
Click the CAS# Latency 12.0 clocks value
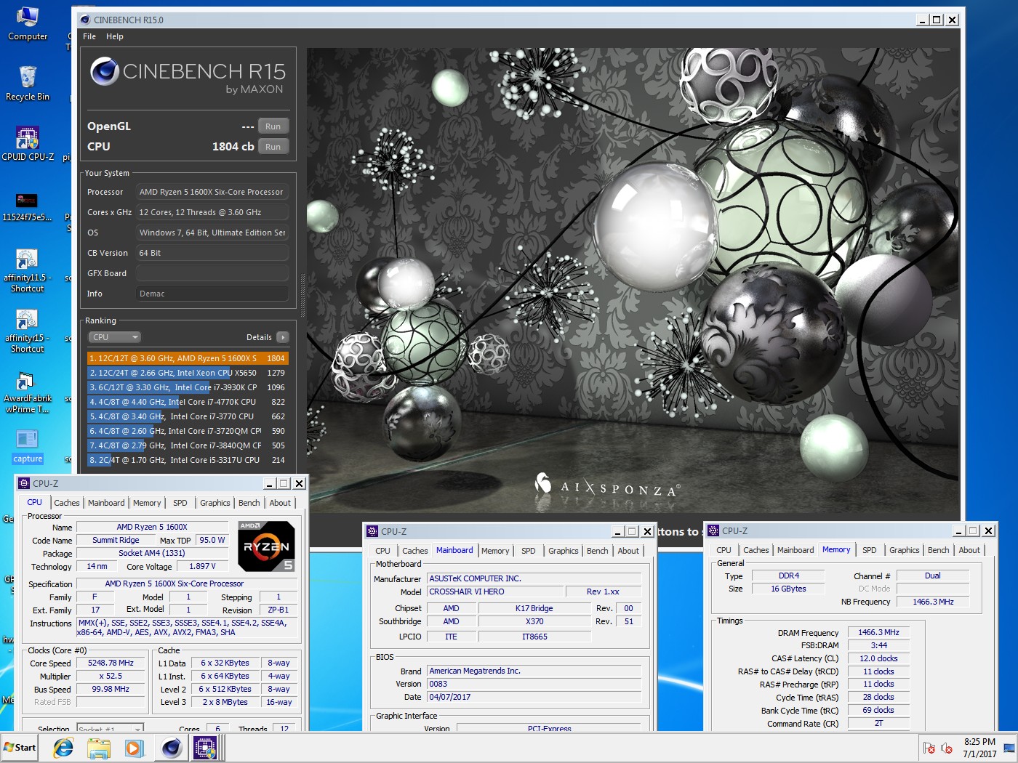pyautogui.click(x=878, y=658)
